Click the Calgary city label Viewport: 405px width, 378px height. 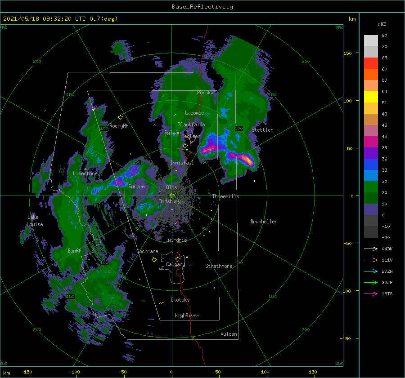(x=175, y=264)
